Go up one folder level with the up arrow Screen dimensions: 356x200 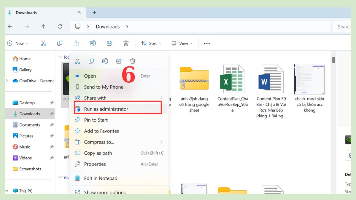pyautogui.click(x=43, y=26)
